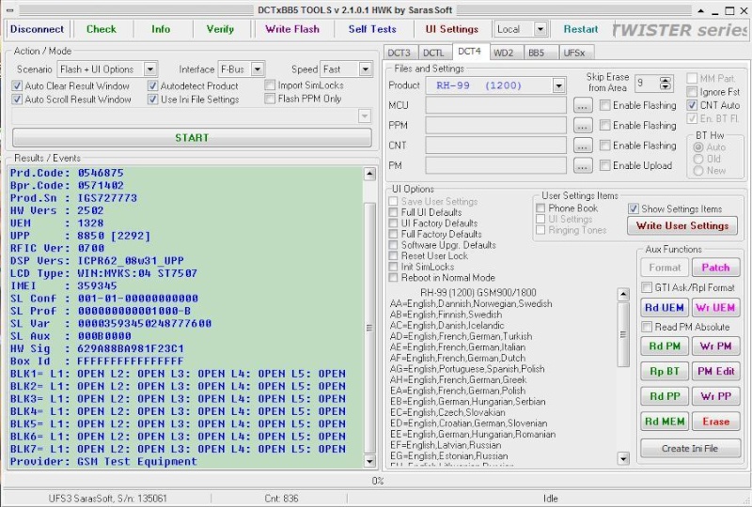Open the Speed dropdown
Screen dimensions: 752x507
[x=366, y=69]
